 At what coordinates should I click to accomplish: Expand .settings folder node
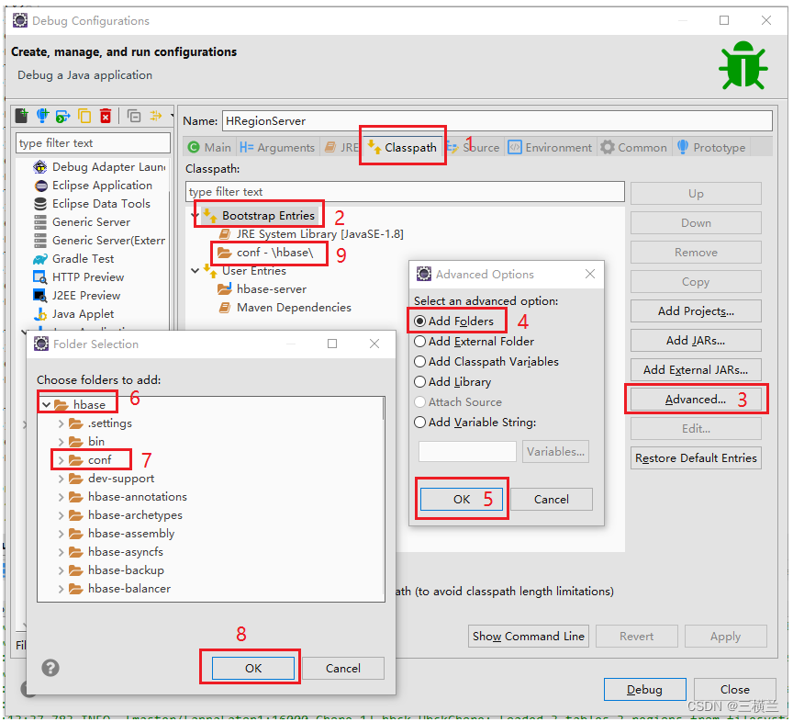click(61, 423)
